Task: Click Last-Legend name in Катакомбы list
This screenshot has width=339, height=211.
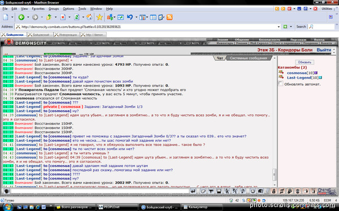Action: 299,78
